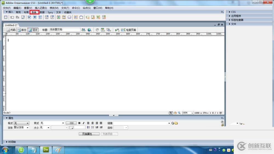Screen dimensions: 274x154
Task: Insert Spry validation select
Action: 104,17
